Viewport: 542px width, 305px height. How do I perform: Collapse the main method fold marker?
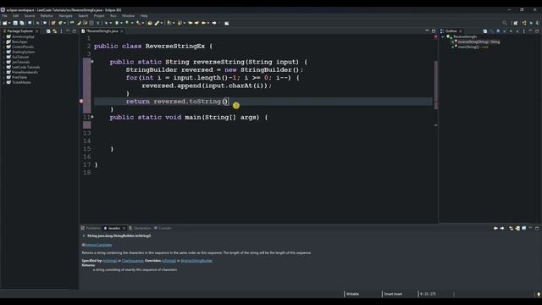(x=92, y=117)
